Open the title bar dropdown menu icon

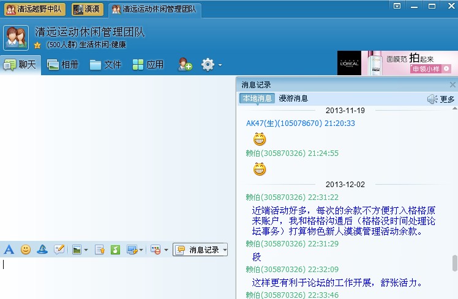(397, 6)
